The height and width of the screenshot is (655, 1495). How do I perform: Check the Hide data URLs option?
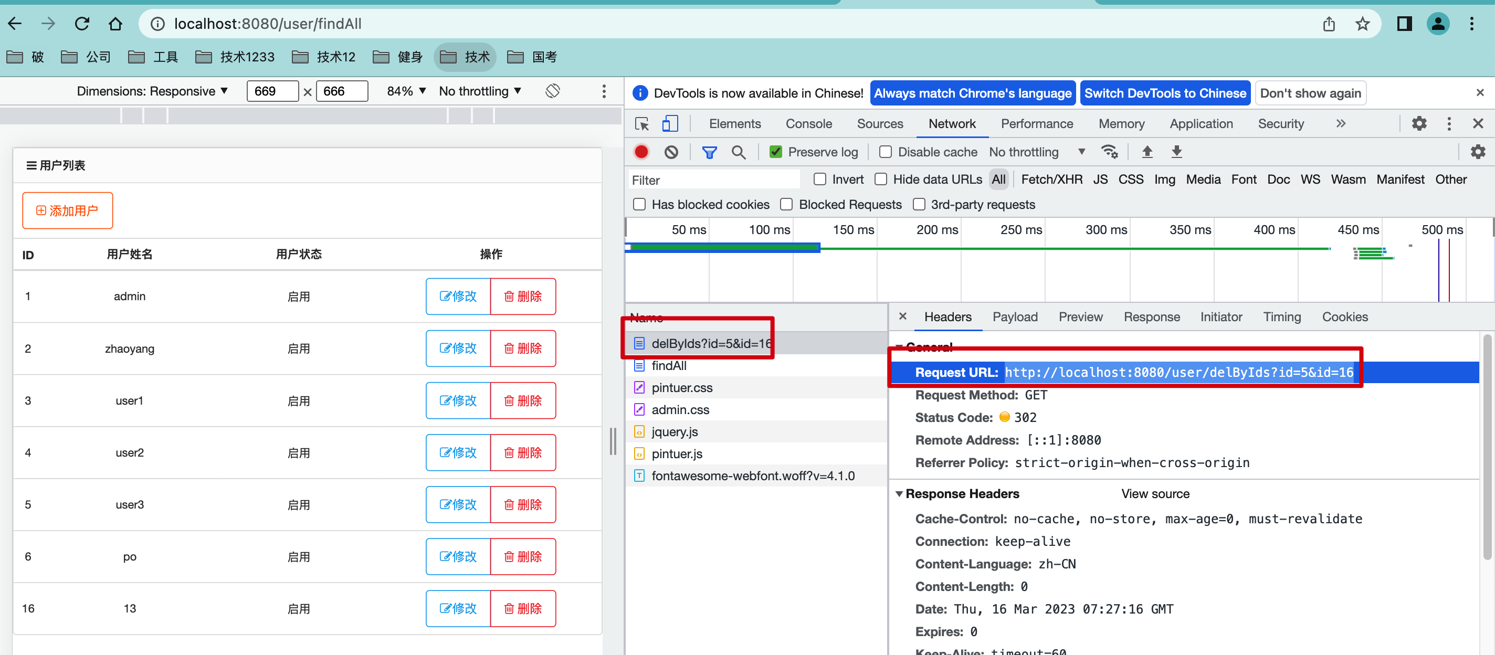point(880,179)
